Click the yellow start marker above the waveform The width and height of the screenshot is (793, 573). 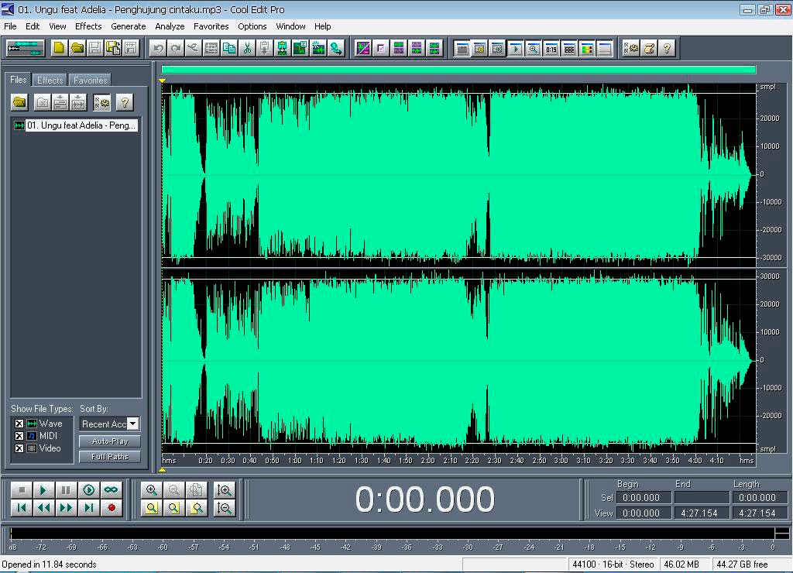click(x=163, y=81)
